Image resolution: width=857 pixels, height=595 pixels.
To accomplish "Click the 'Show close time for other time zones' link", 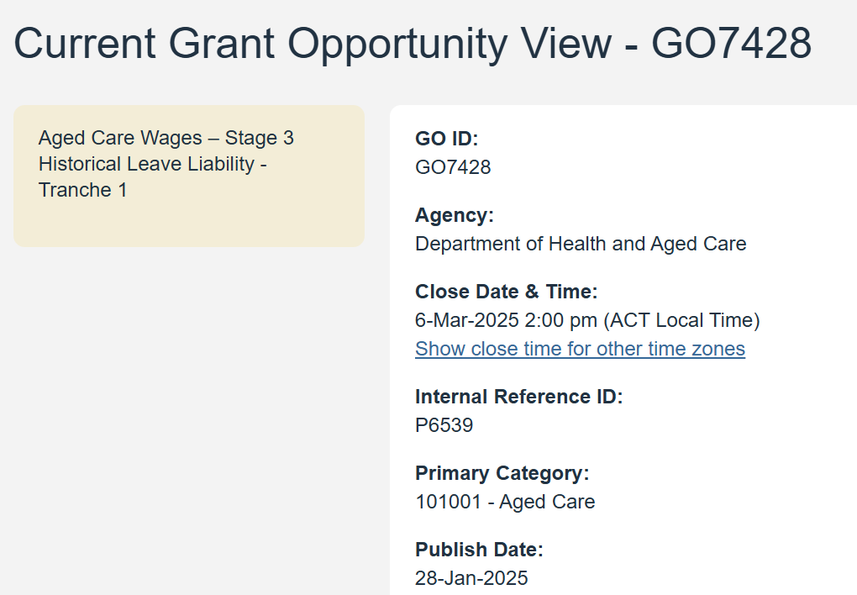I will point(580,349).
